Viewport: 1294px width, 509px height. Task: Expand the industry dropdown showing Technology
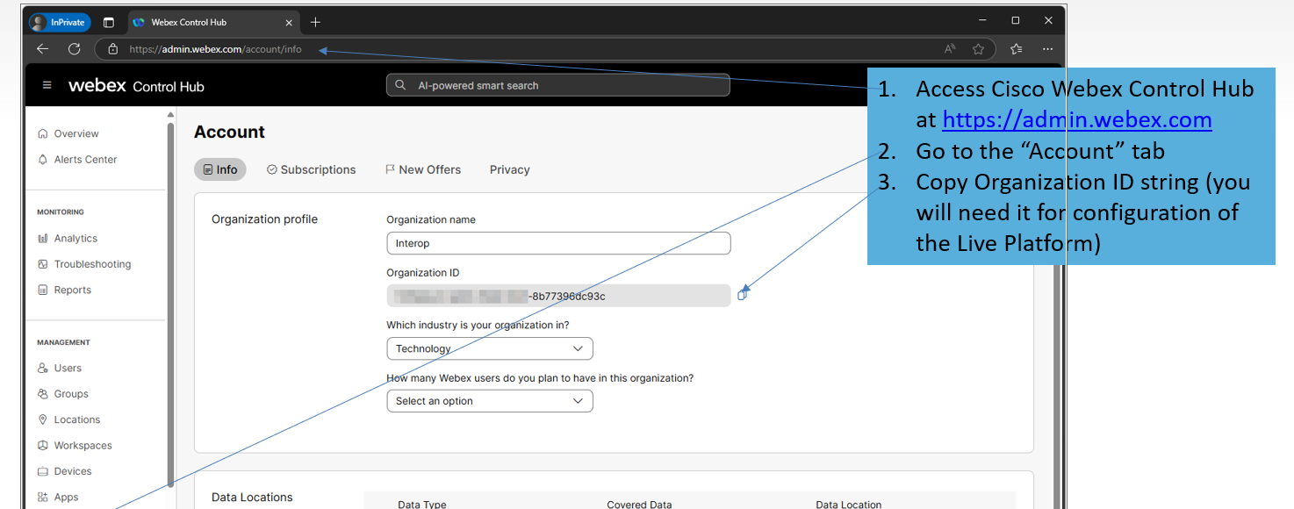[x=490, y=348]
